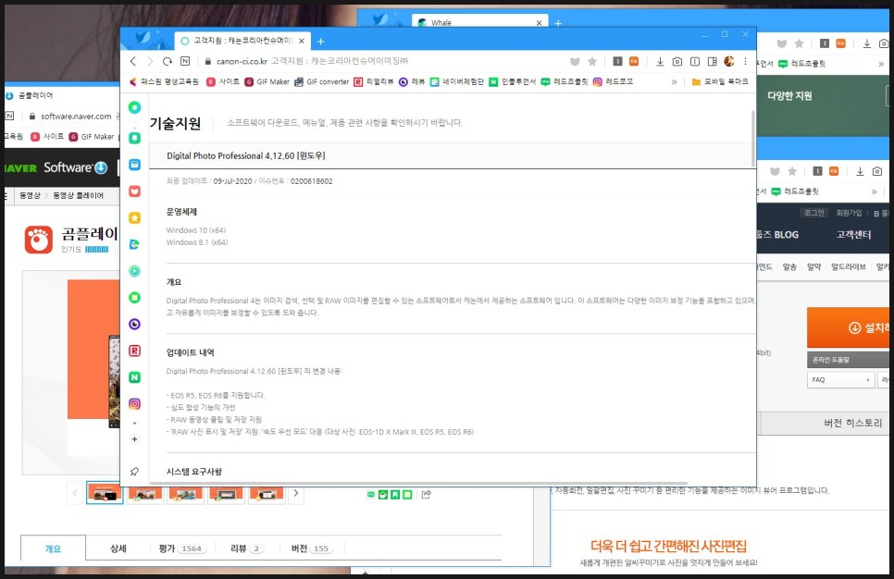894x579 pixels.
Task: Click the orange 설치 install button
Action: (x=848, y=327)
